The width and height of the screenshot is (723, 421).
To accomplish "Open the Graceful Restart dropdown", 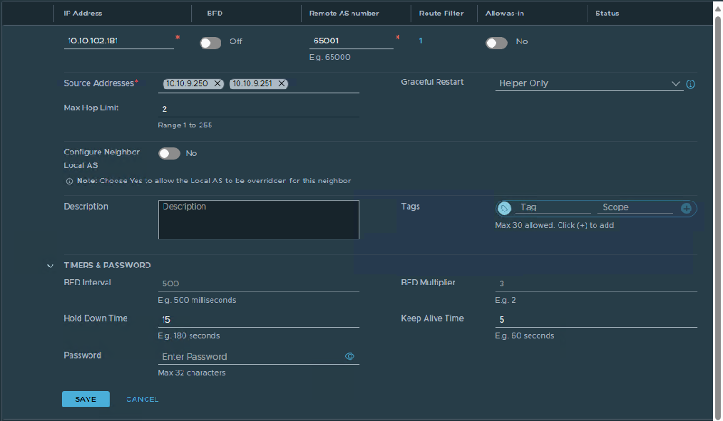I will [587, 84].
